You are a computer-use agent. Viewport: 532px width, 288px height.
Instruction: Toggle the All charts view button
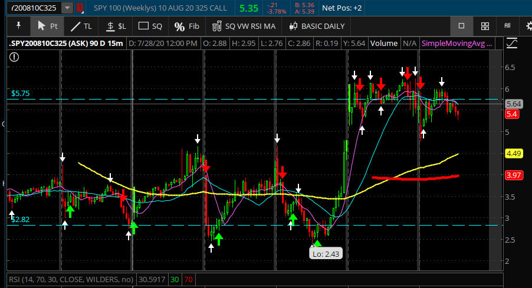[x=507, y=26]
